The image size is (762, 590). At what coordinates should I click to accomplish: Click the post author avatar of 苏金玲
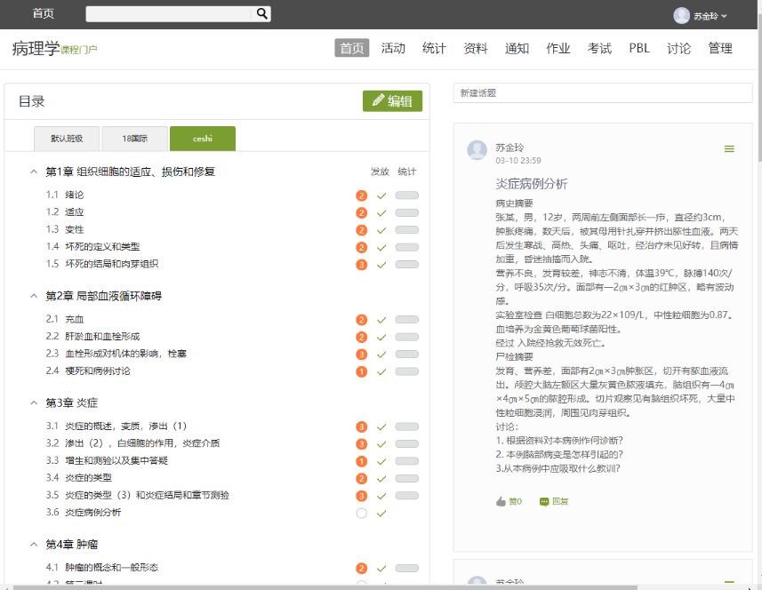(x=477, y=150)
